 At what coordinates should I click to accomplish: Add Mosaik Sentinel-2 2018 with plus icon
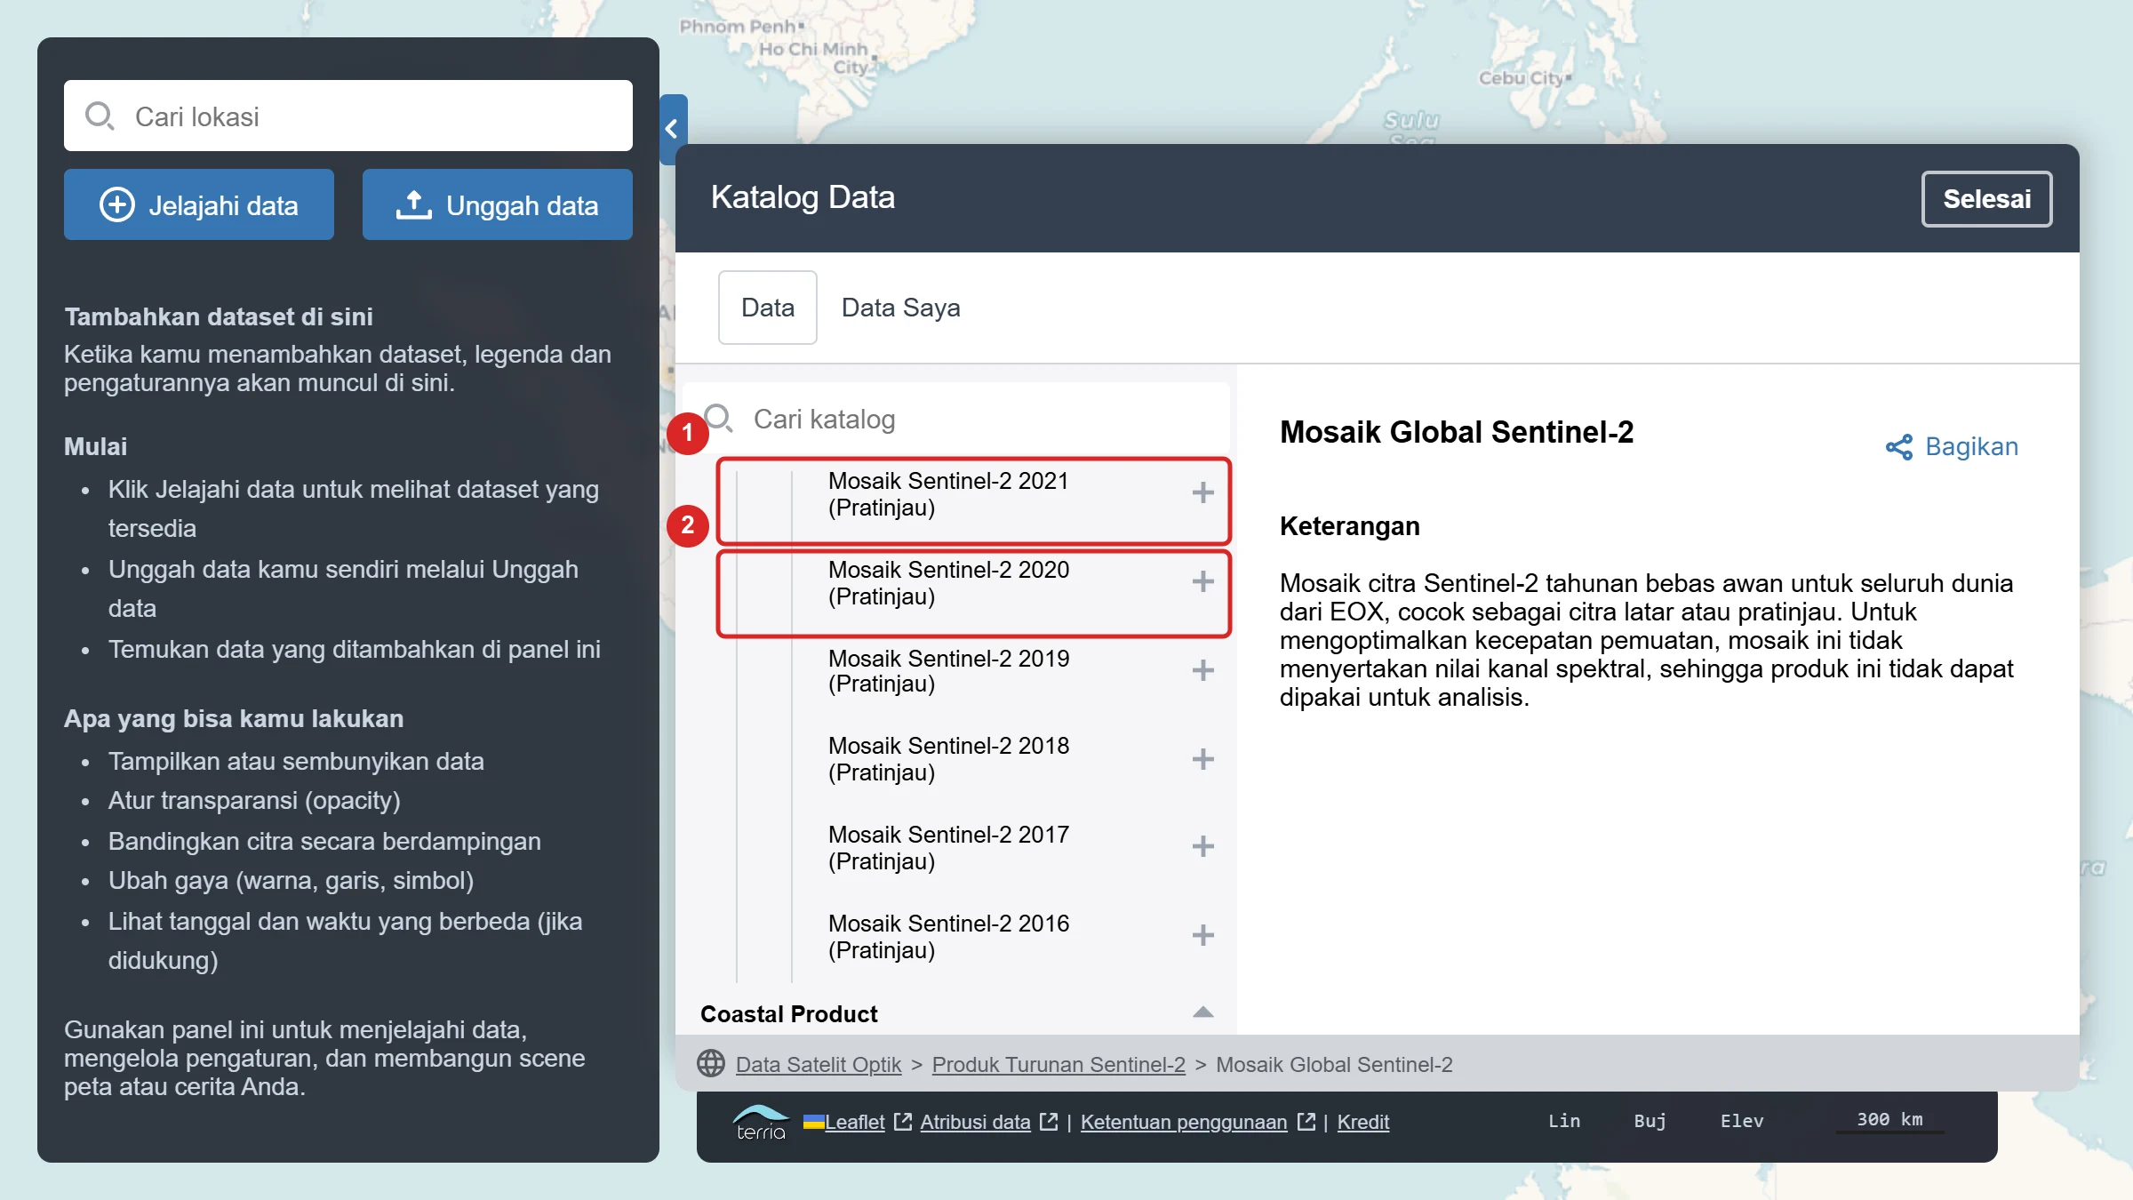pyautogui.click(x=1202, y=759)
